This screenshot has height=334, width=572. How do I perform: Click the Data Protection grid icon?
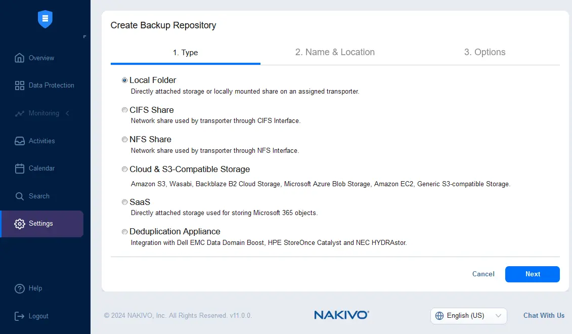click(19, 86)
